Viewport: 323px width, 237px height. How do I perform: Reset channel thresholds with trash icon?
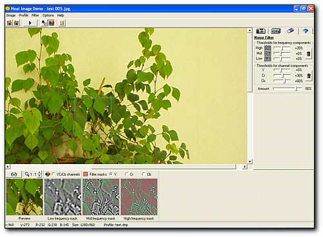click(309, 76)
